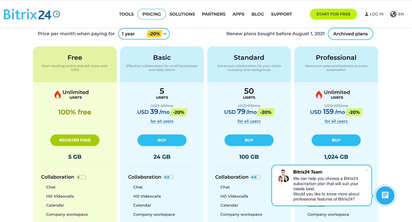Image resolution: width=412 pixels, height=222 pixels.
Task: Click 'Calendar' in Basic plan
Action: (142, 205)
